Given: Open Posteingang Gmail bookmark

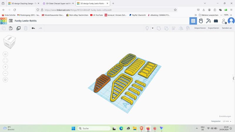Looking at the screenshot, I should tap(28, 15).
